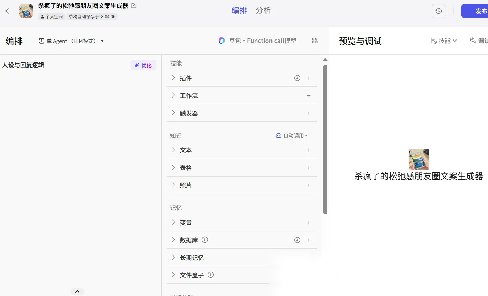The width and height of the screenshot is (488, 296).
Task: Click the skills panel vertical scrollbar
Action: pos(325,139)
